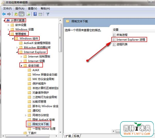Expand the 软件设置 node
The height and width of the screenshot is (138, 155).
(x=9, y=25)
